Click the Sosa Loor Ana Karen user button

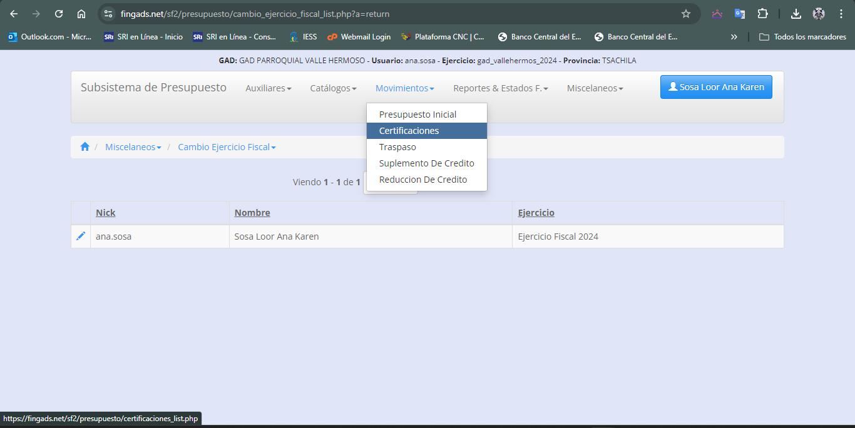pos(716,87)
